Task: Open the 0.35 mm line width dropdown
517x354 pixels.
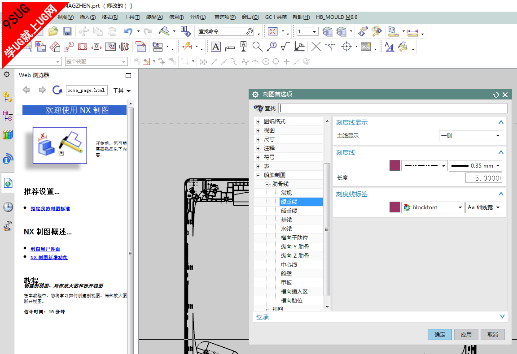Action: click(x=475, y=166)
